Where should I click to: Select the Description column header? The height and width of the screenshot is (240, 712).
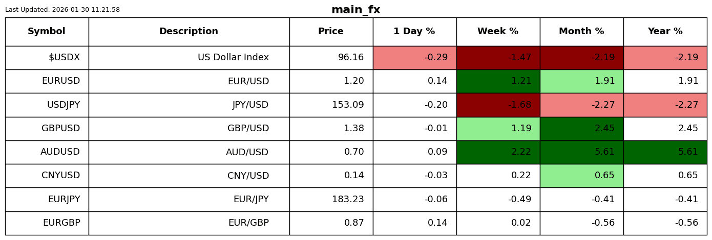click(x=189, y=32)
